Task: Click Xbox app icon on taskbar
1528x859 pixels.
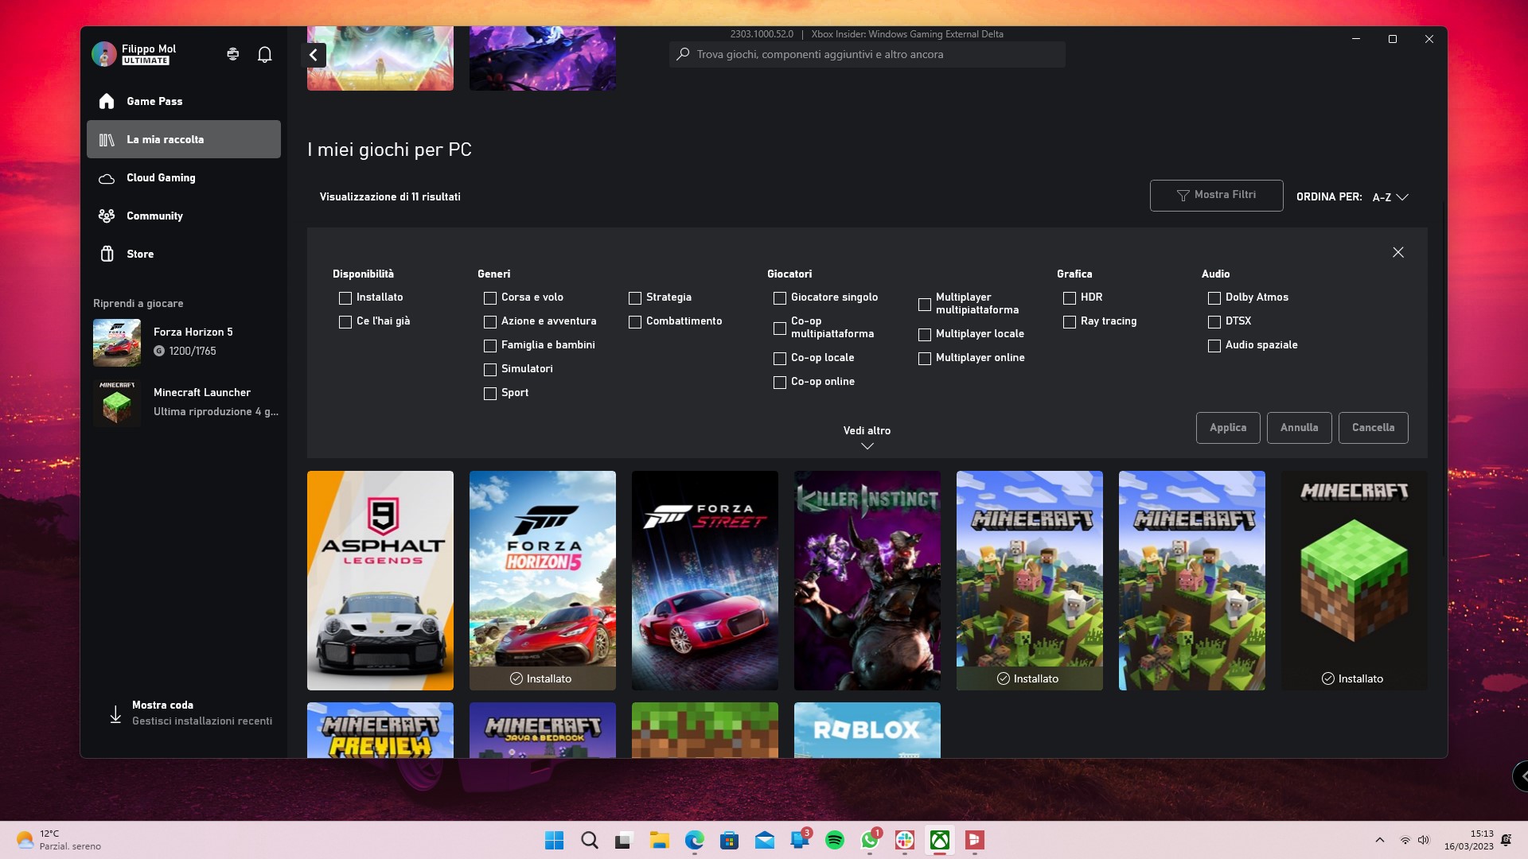Action: tap(940, 840)
